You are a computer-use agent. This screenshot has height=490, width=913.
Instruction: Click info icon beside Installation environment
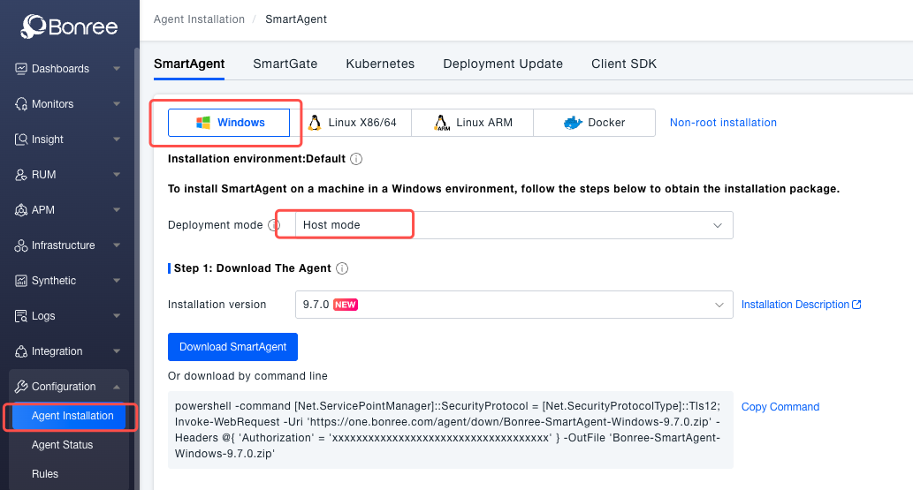pyautogui.click(x=356, y=160)
